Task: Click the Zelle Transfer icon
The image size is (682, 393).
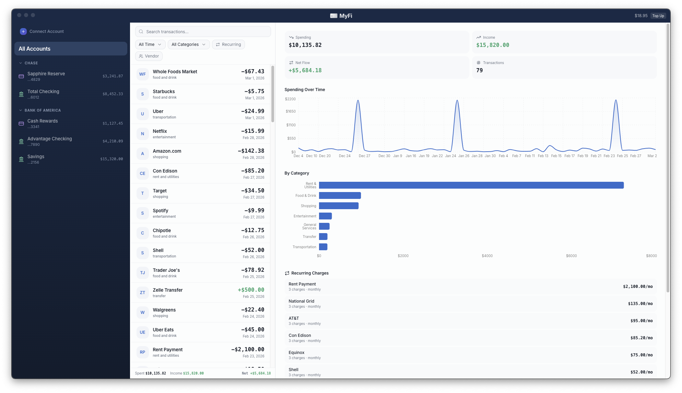Action: (142, 292)
